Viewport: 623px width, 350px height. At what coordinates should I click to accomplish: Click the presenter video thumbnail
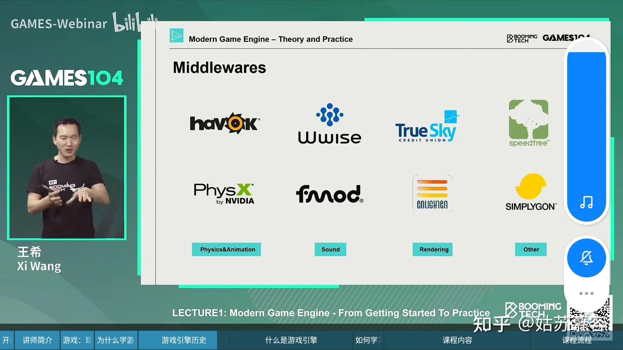[67, 168]
